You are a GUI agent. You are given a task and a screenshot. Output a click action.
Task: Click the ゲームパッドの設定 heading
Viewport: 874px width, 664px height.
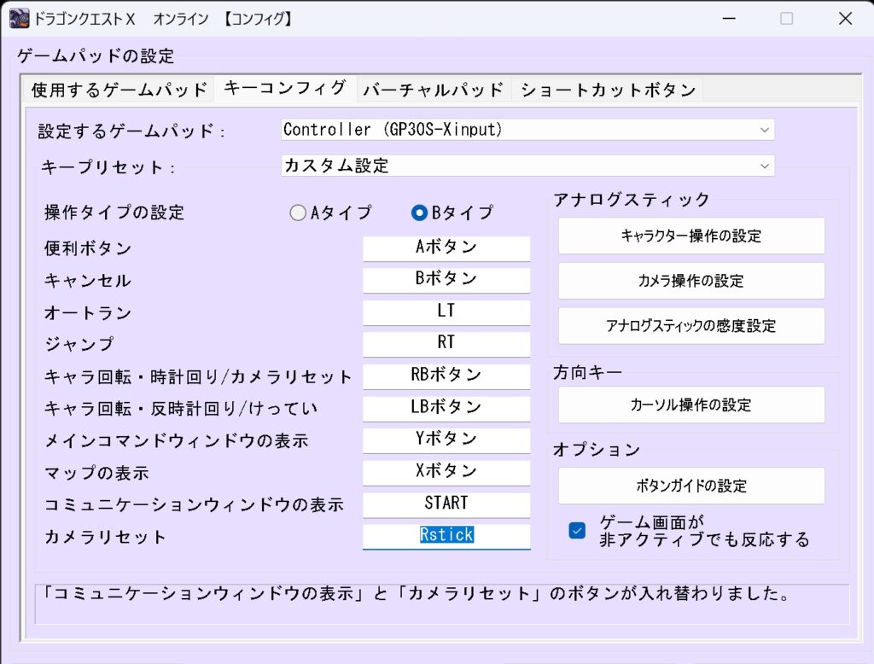[96, 55]
